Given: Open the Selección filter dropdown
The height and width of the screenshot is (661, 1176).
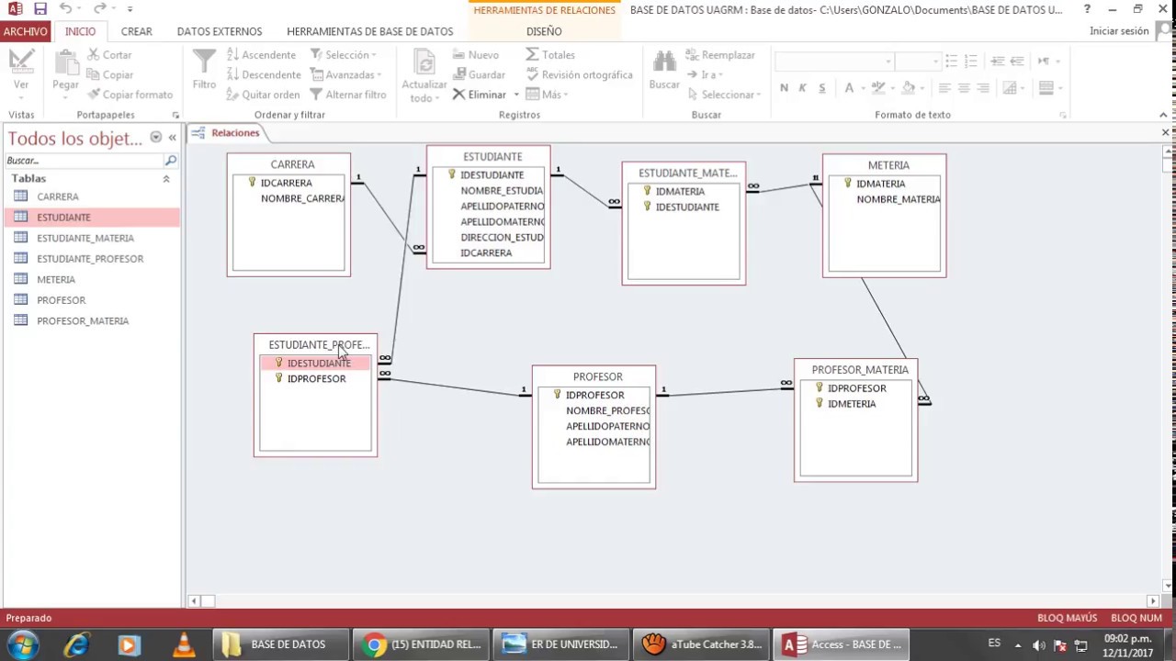Looking at the screenshot, I should click(343, 55).
